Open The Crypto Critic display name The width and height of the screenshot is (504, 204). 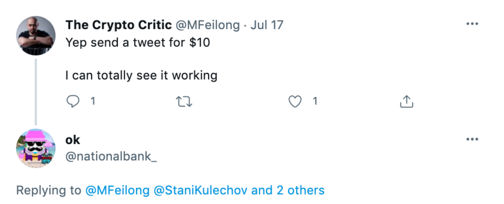pos(118,25)
